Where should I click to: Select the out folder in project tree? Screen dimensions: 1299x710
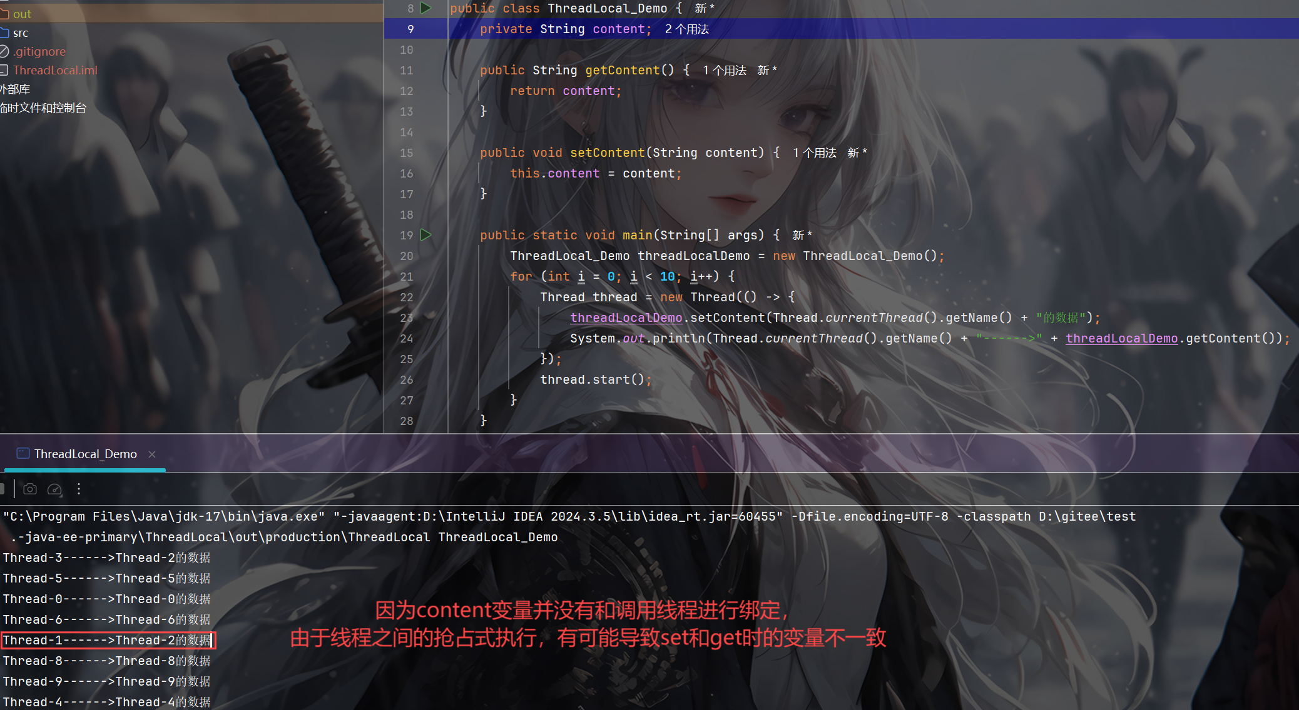(x=22, y=14)
